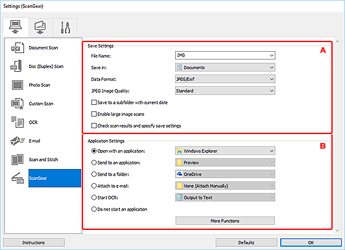Click the scrollbar up arrow
Viewport: 345px width, 250px height.
click(337, 41)
